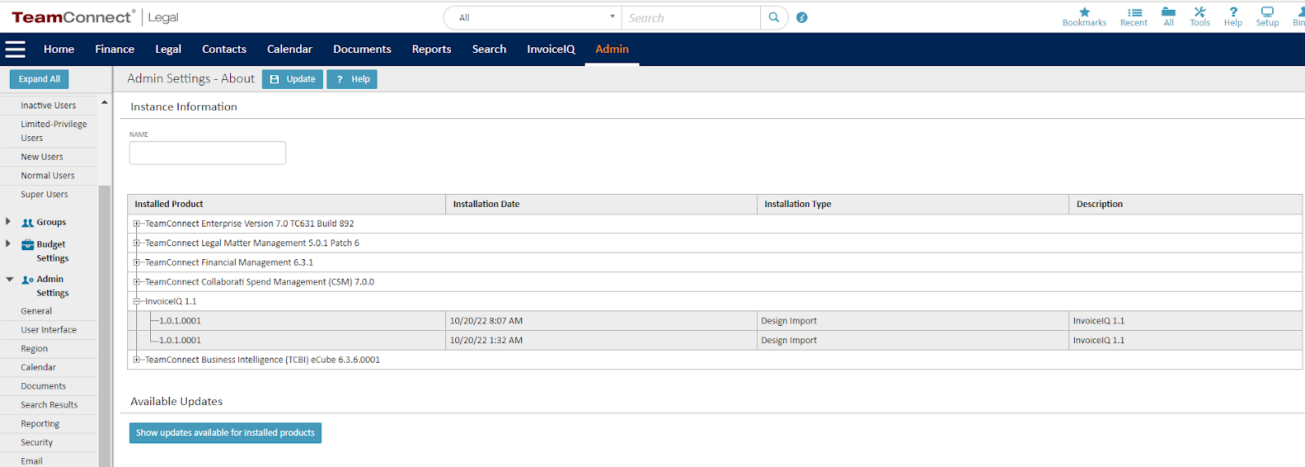Go to the Home tab
1305x467 pixels.
(x=59, y=50)
